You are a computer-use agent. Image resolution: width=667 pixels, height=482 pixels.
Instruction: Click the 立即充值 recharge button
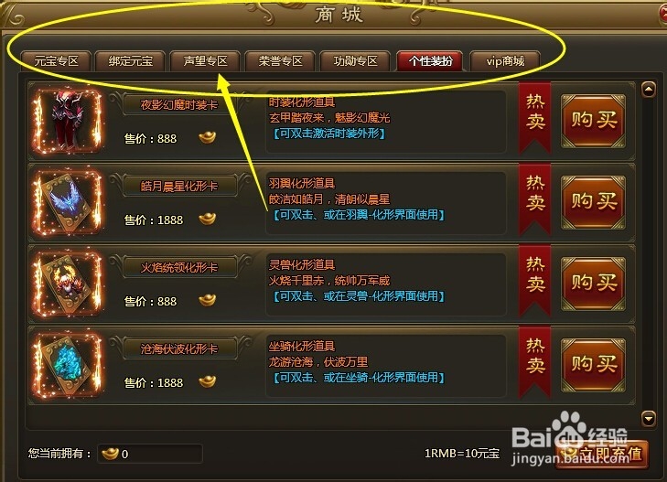[x=602, y=455]
